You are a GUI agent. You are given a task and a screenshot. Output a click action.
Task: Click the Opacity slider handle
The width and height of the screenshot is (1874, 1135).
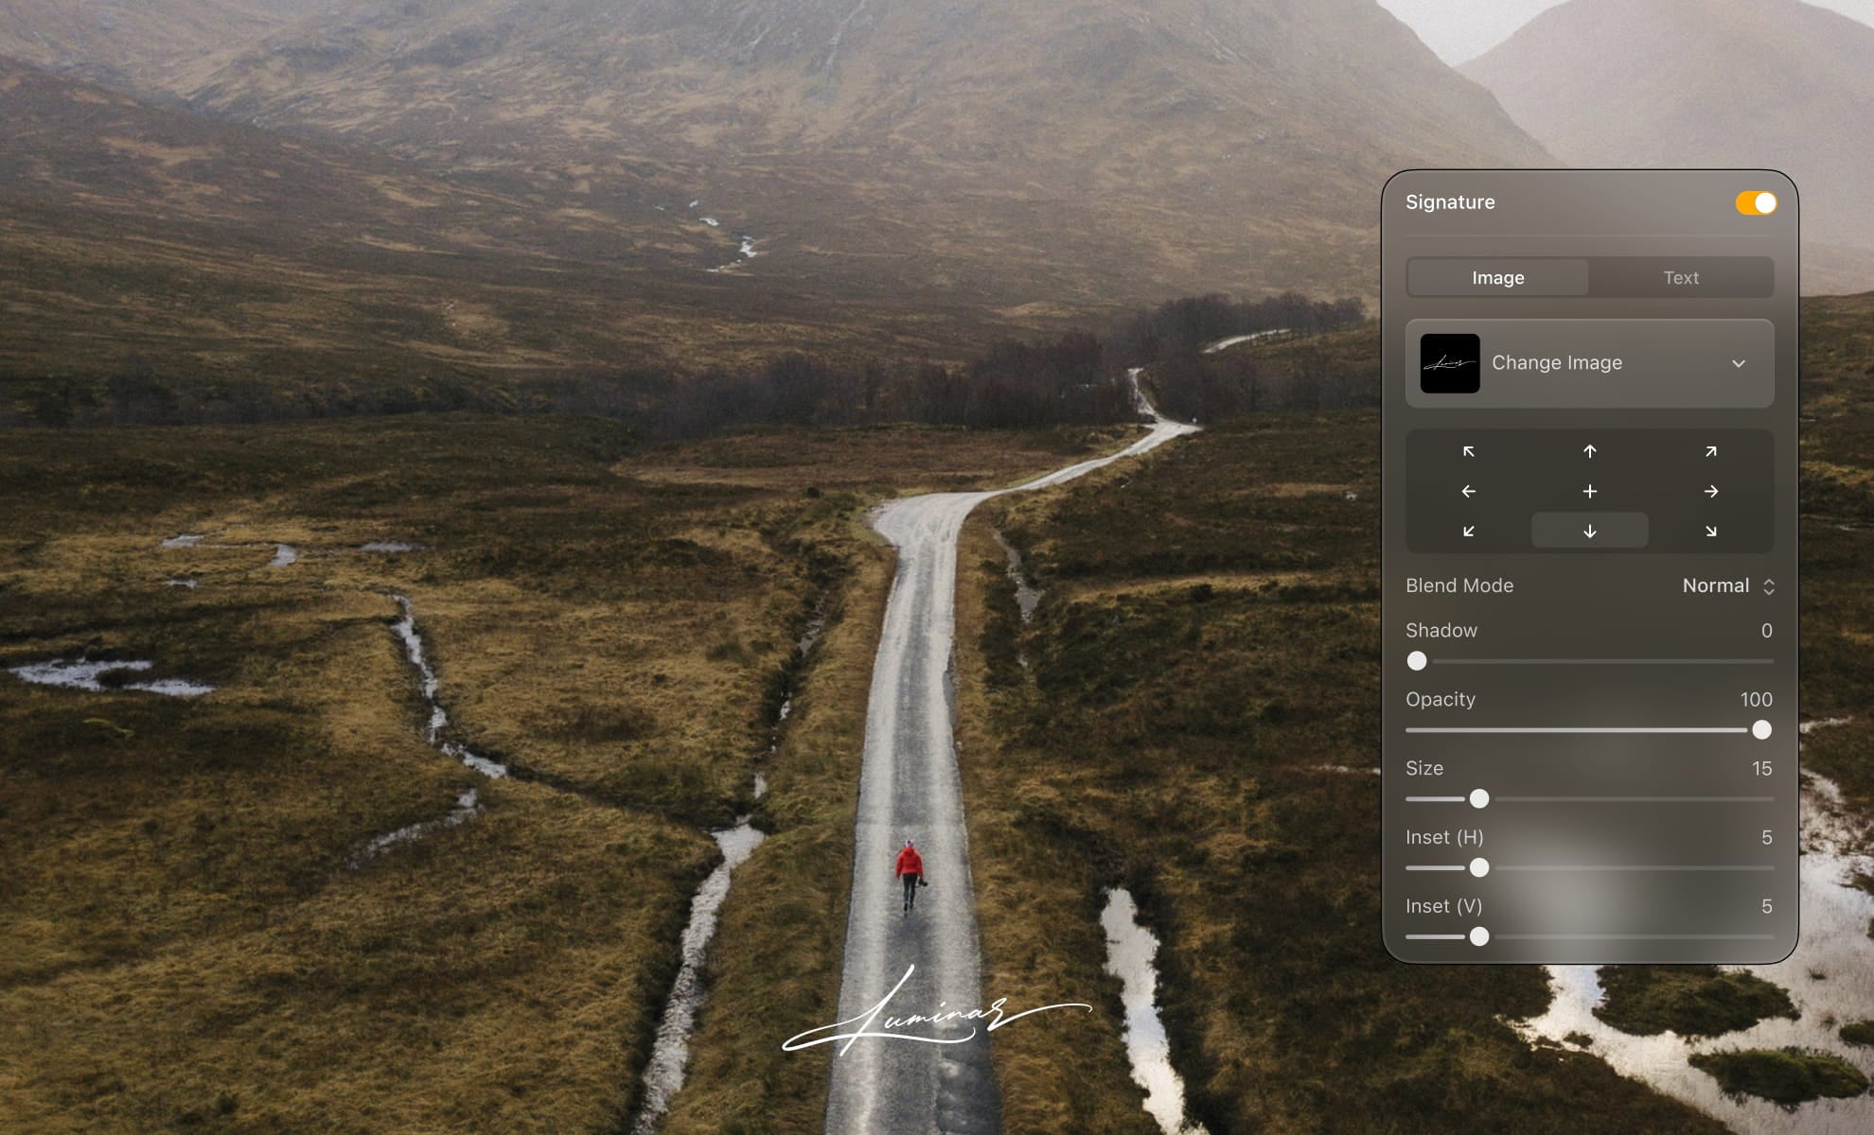click(x=1761, y=730)
